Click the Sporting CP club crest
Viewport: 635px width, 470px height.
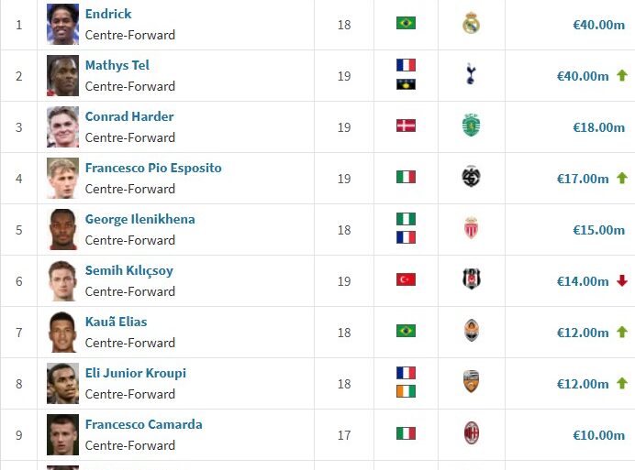coord(472,126)
